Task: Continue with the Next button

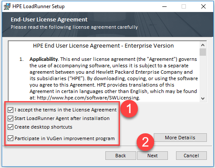Action: click(x=152, y=156)
